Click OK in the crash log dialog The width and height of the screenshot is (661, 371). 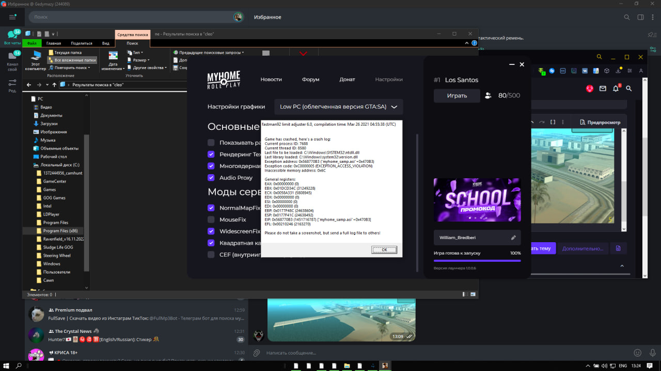pyautogui.click(x=384, y=249)
